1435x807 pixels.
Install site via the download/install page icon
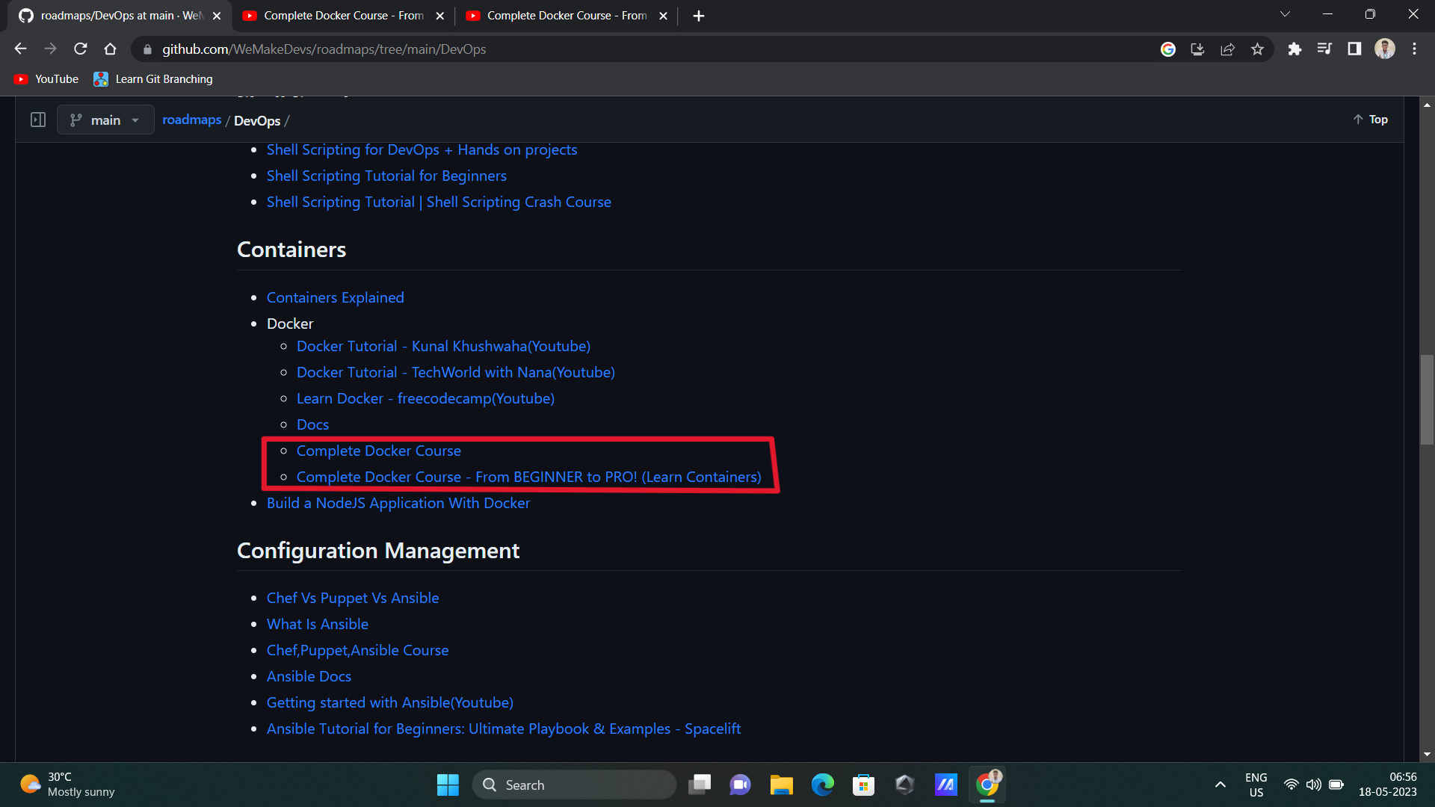coord(1197,49)
